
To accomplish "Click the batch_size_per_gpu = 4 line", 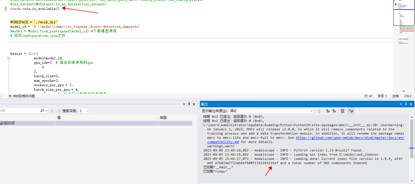I will click(x=56, y=90).
